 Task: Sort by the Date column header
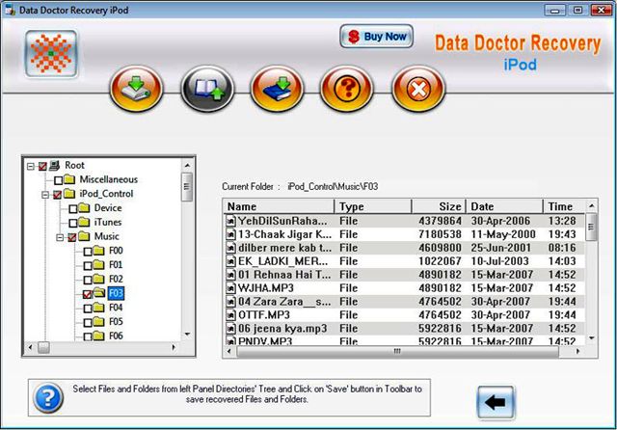tap(504, 206)
